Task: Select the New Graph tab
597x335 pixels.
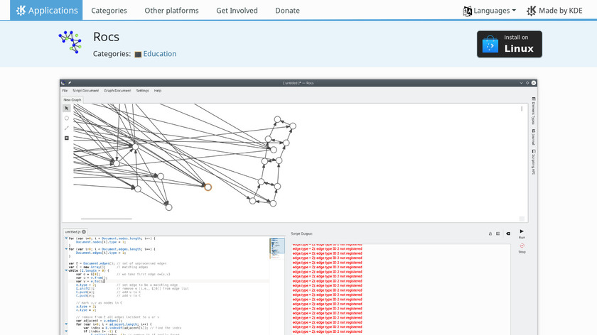Action: [72, 99]
